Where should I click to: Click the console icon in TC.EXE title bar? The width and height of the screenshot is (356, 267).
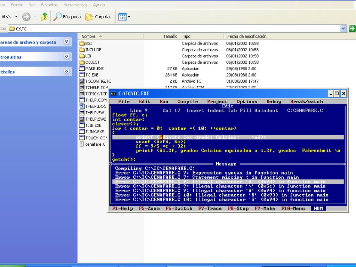[x=114, y=94]
